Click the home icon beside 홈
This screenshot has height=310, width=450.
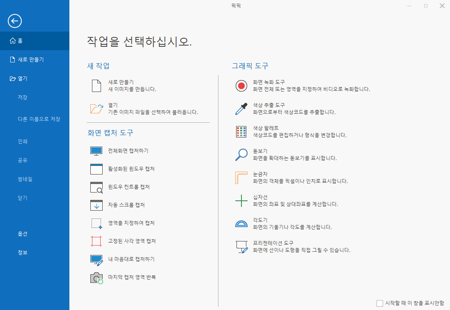[x=13, y=41]
